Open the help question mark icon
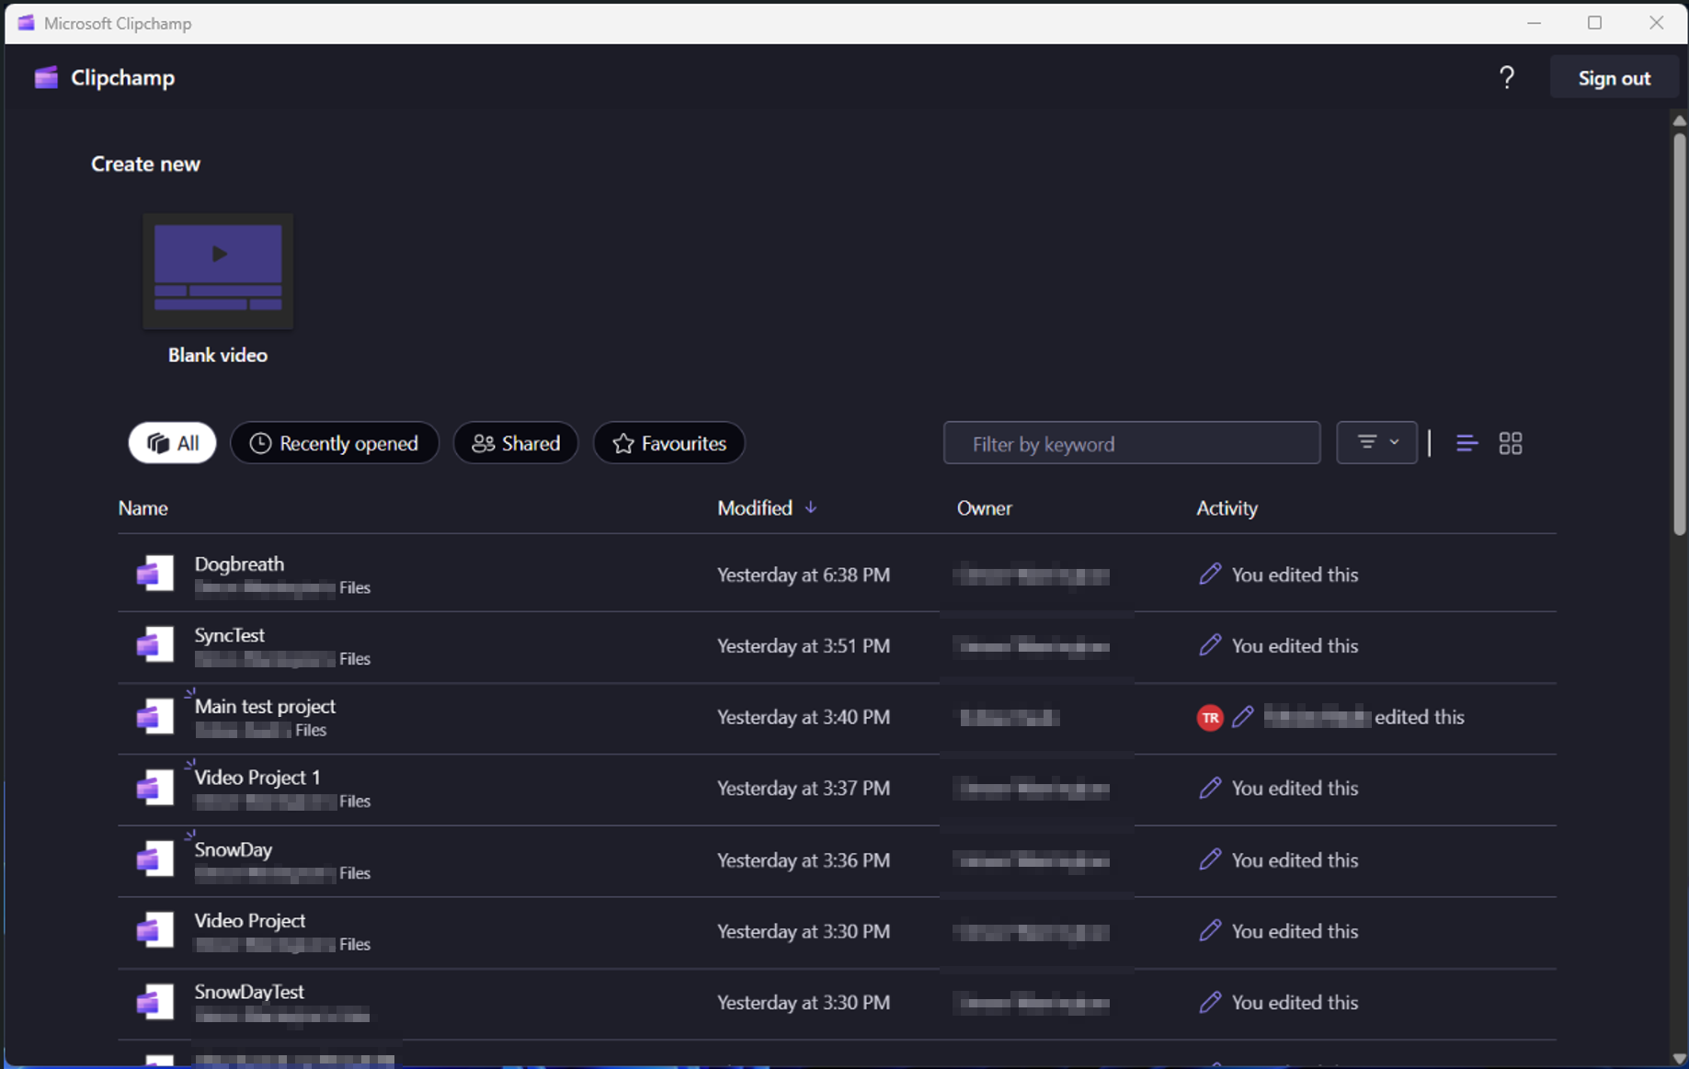This screenshot has height=1069, width=1689. [1506, 78]
